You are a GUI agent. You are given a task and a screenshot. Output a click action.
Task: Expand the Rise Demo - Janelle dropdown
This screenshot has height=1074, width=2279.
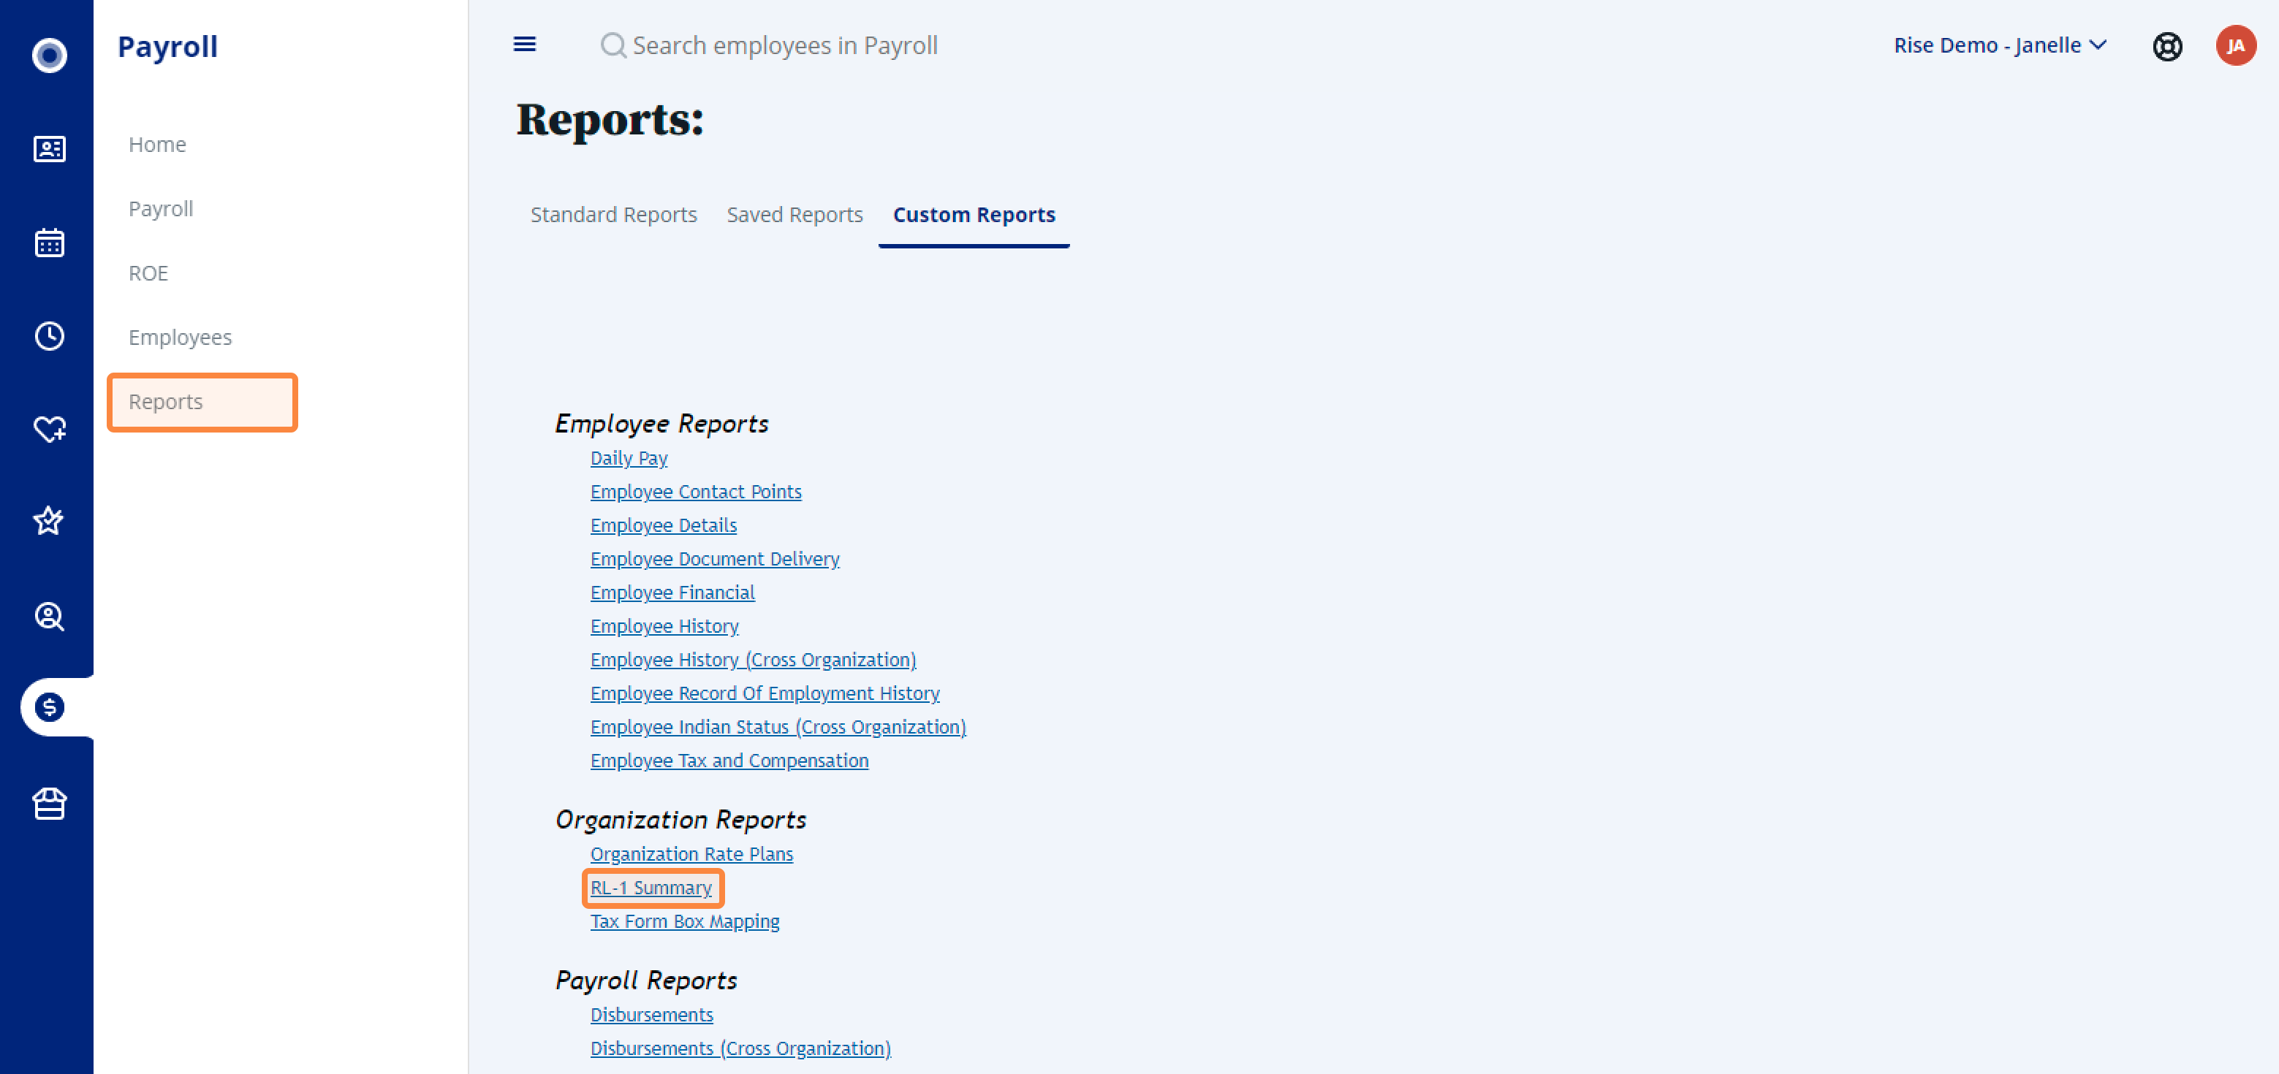(2000, 45)
